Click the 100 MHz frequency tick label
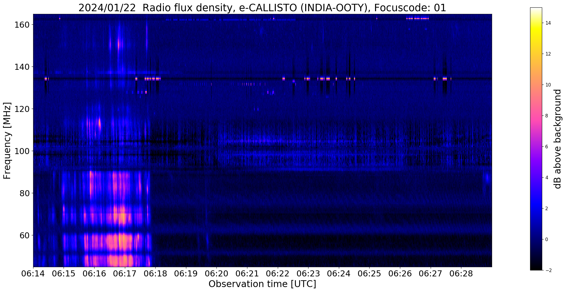 point(21,151)
